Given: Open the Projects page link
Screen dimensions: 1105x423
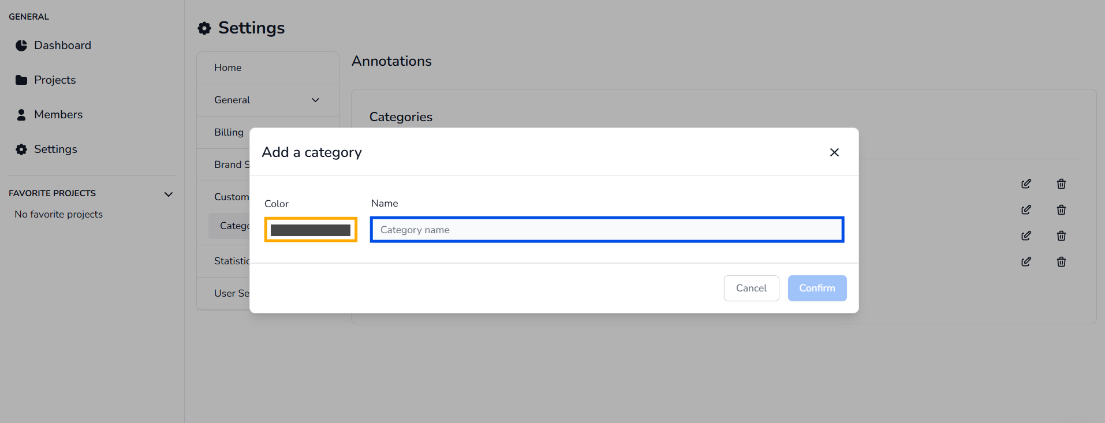Looking at the screenshot, I should tap(55, 80).
